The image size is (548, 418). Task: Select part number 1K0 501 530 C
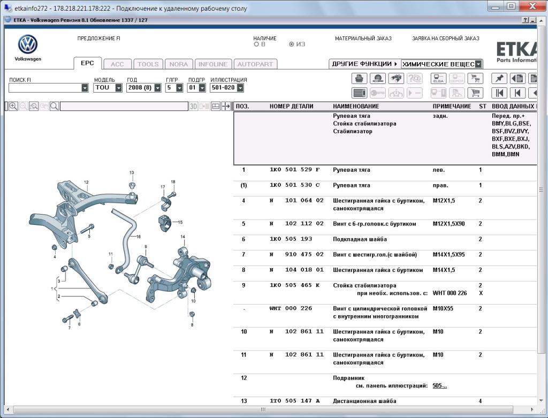click(295, 185)
